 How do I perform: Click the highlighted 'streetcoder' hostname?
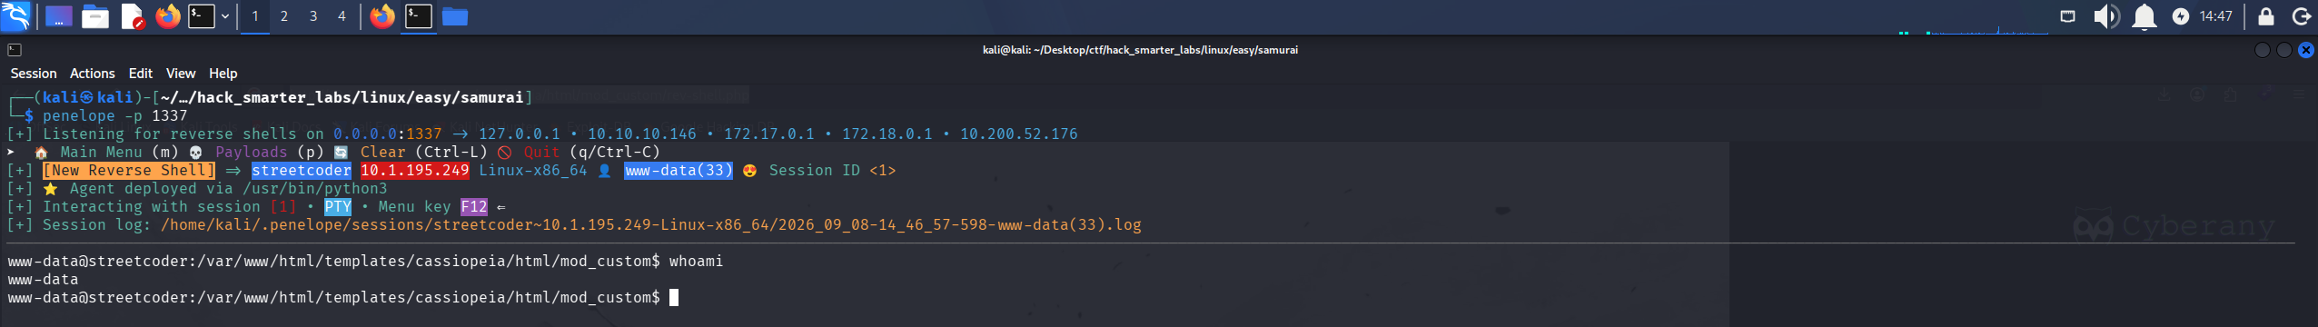[302, 171]
